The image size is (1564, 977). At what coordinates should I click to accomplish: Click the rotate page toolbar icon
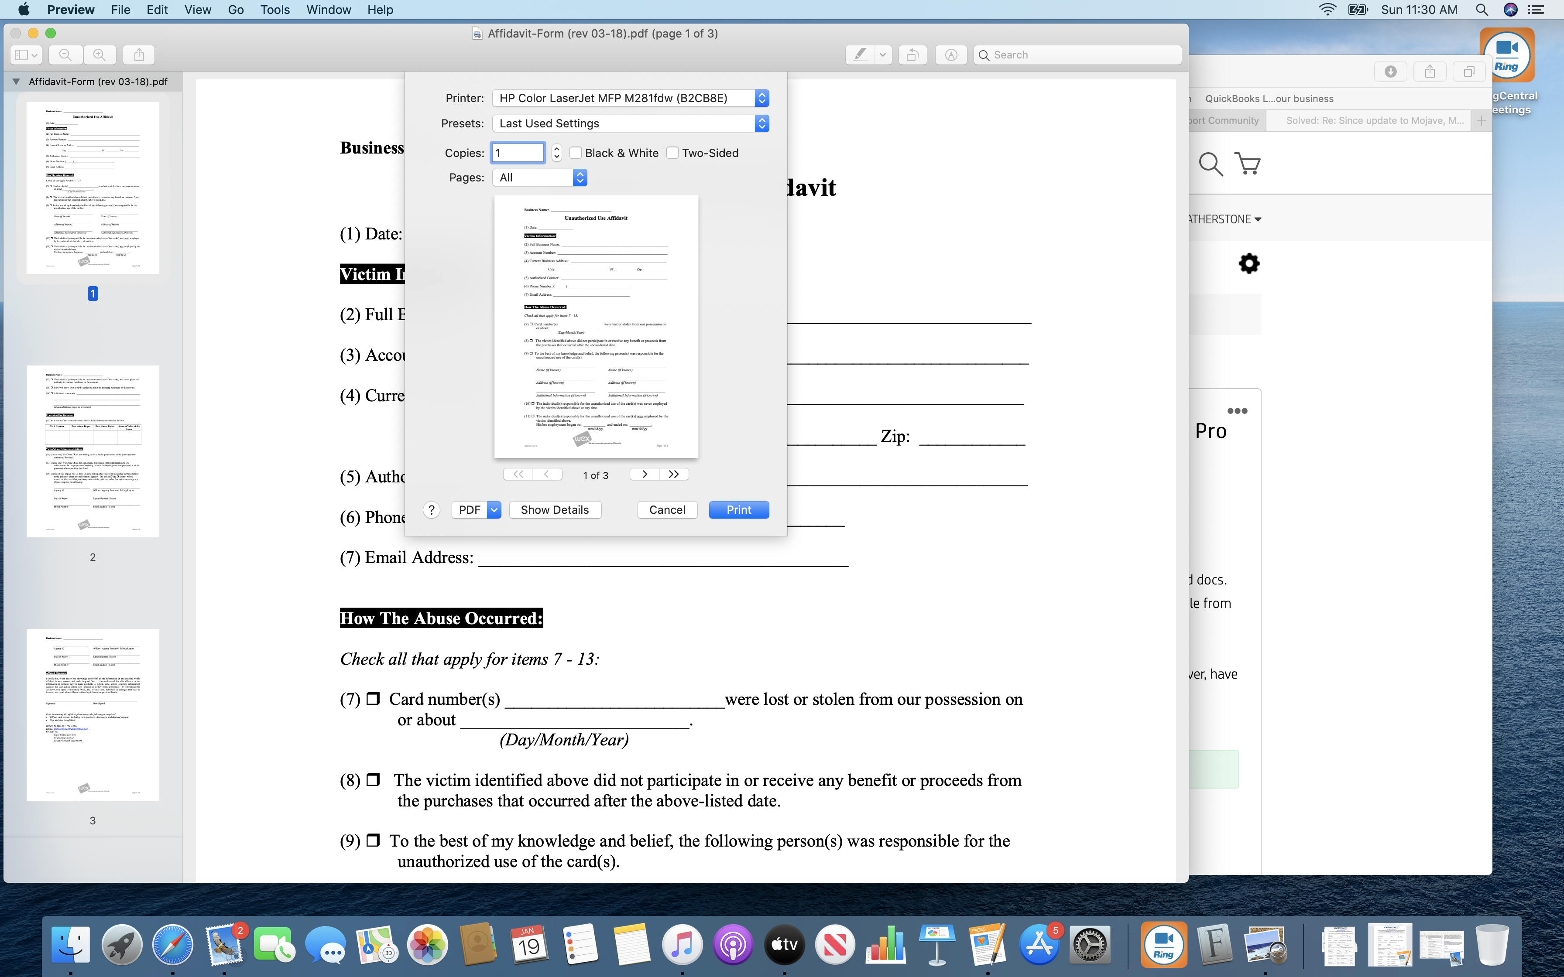(x=912, y=55)
